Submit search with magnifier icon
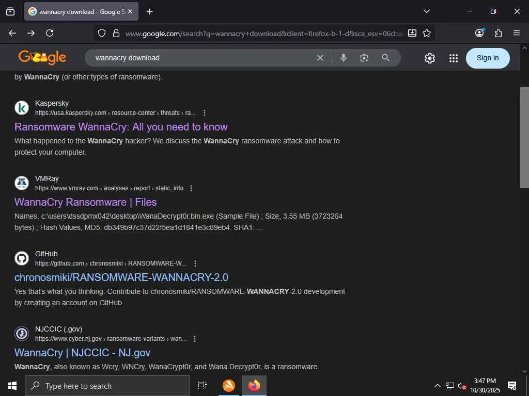Screen dimensions: 529x396 385,58
